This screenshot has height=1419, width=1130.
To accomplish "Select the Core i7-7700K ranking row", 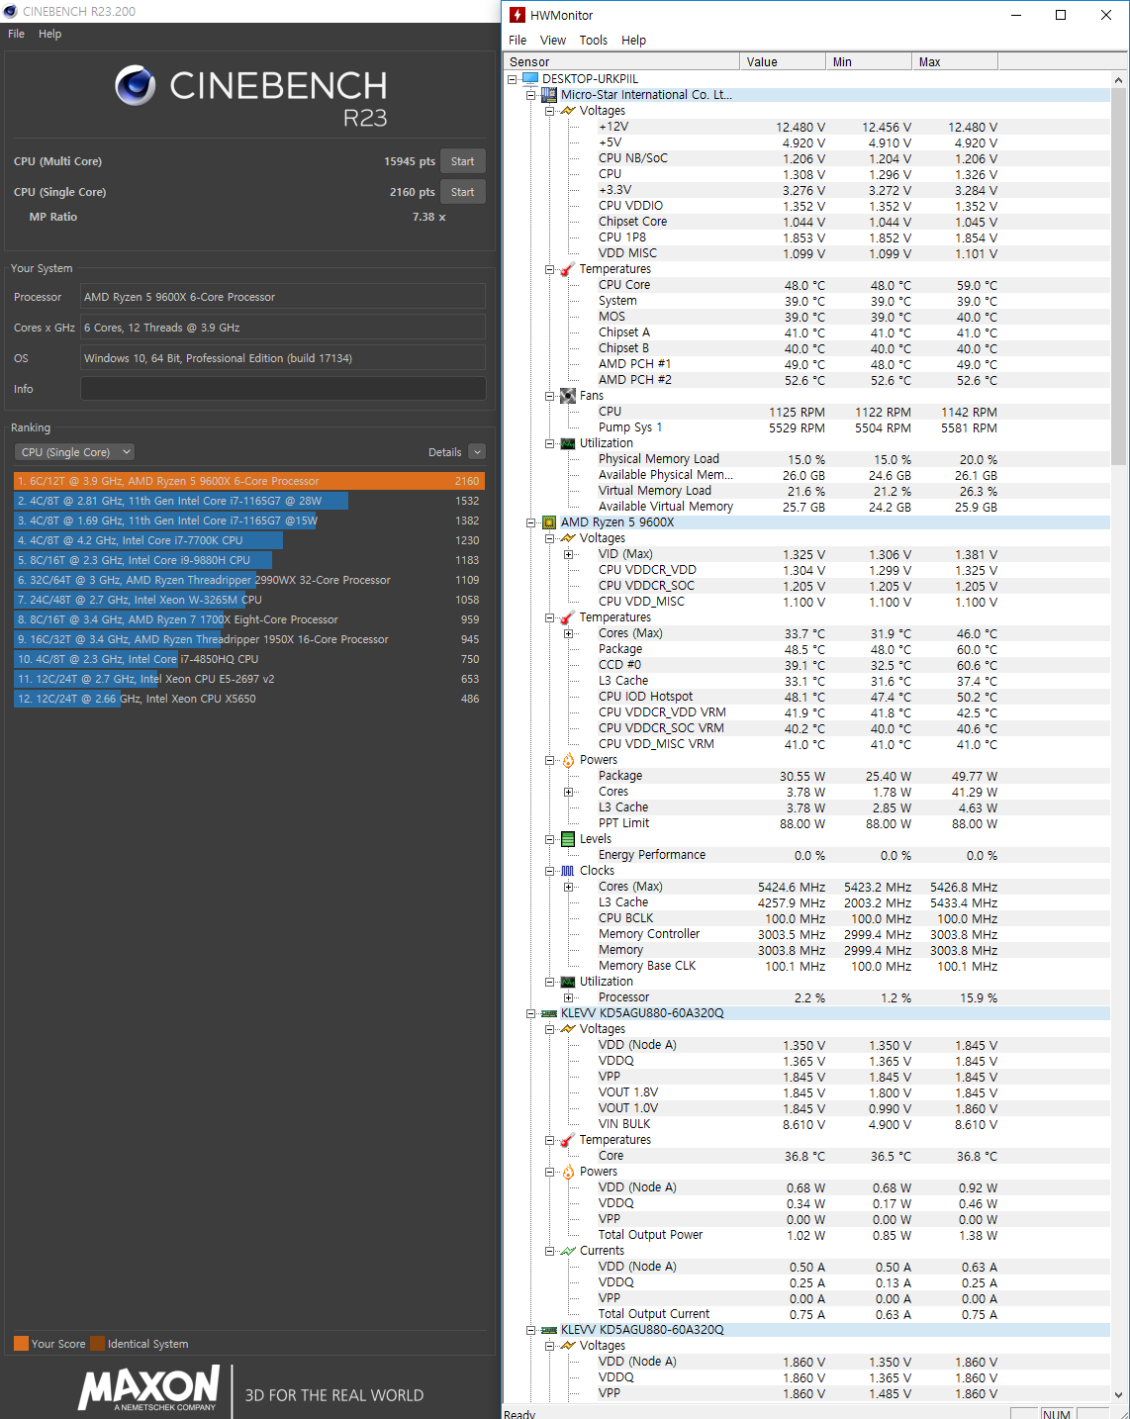I will coord(248,540).
